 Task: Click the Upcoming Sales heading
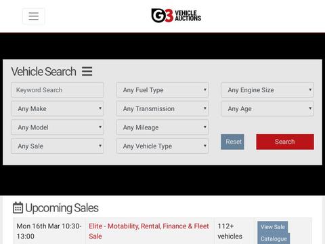pos(62,208)
